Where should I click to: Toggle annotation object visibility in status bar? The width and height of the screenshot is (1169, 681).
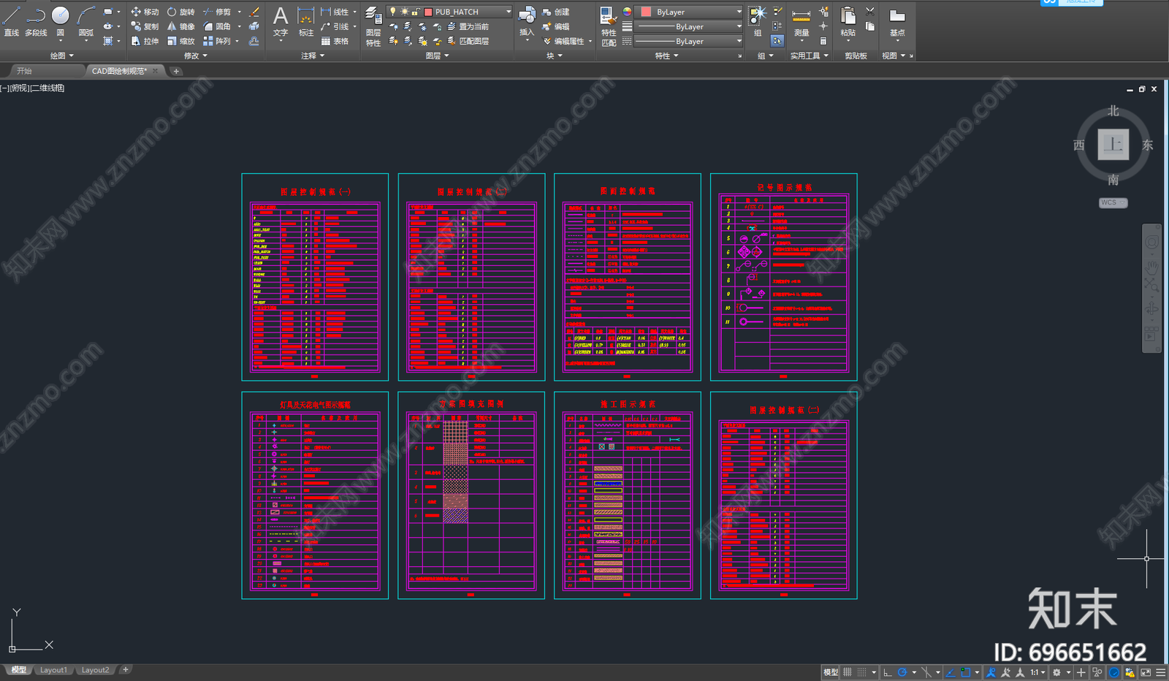click(991, 672)
